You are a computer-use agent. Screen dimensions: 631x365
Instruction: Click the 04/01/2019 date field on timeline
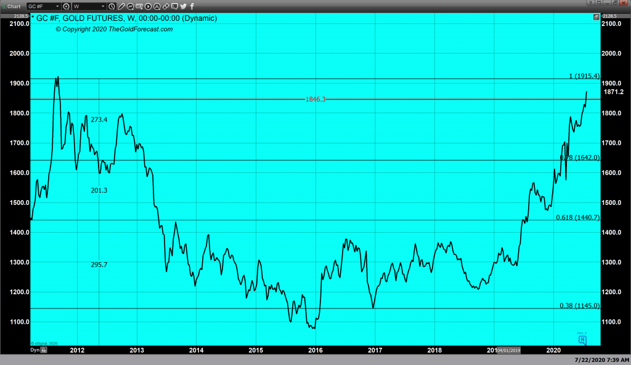click(x=509, y=350)
